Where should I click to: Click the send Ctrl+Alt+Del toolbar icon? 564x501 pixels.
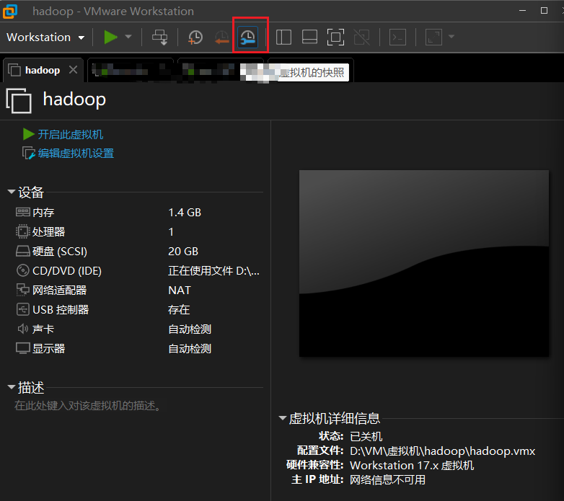tap(159, 37)
